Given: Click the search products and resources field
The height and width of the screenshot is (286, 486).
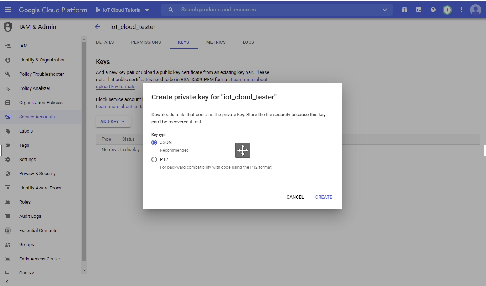Looking at the screenshot, I should 277,10.
